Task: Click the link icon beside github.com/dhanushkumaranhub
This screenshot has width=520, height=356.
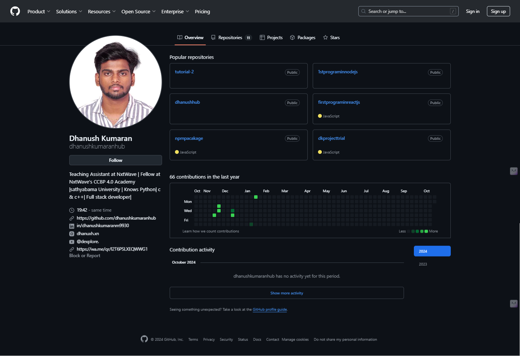Action: tap(72, 218)
